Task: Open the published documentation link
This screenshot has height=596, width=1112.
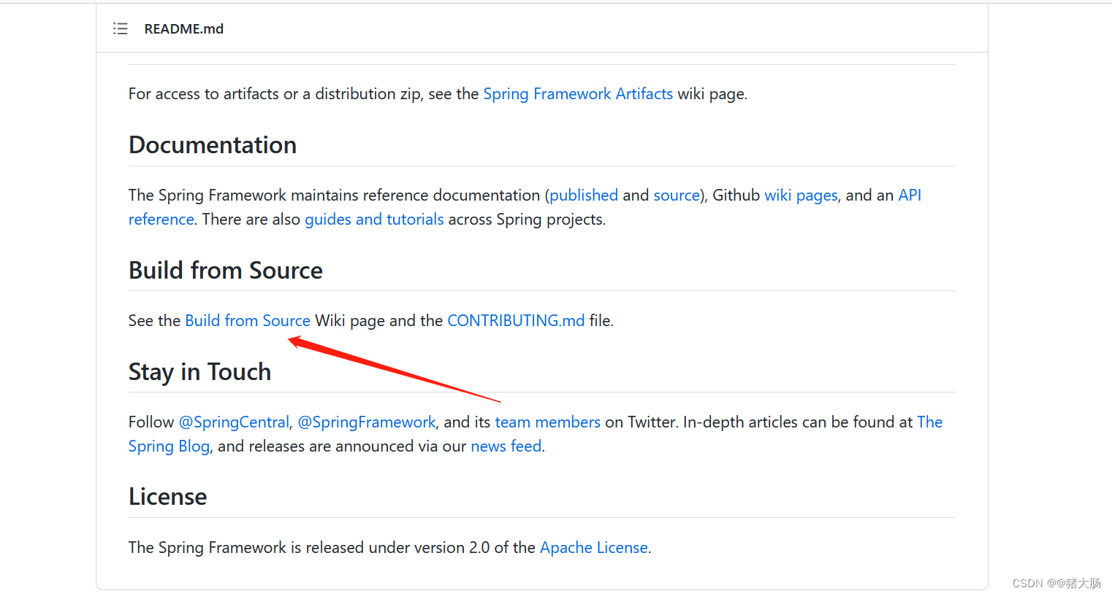Action: pos(584,196)
